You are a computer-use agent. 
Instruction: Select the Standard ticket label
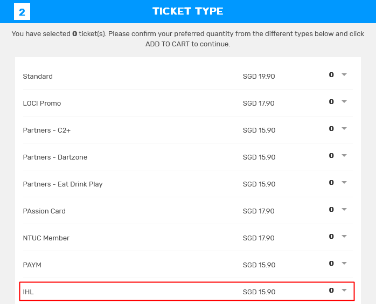(38, 77)
